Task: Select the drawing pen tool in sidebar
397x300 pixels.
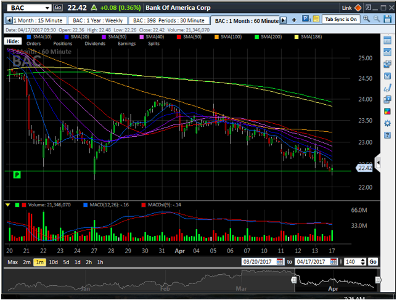Action: click(x=387, y=88)
